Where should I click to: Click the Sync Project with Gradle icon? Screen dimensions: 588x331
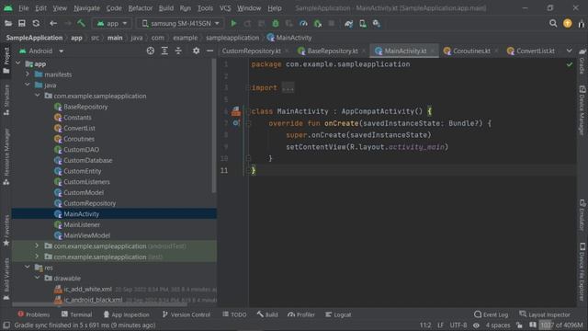(x=349, y=23)
